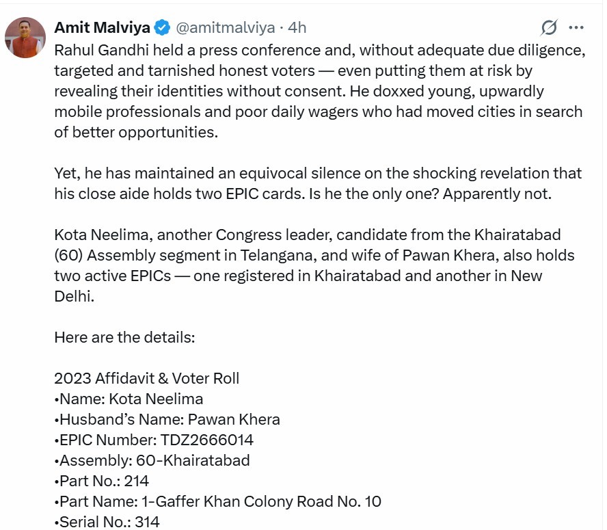Open Amit Malviya's profile picture
The image size is (607, 530).
25,38
